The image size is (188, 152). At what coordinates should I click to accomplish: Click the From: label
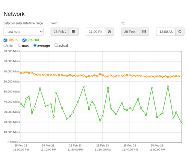pos(54,23)
